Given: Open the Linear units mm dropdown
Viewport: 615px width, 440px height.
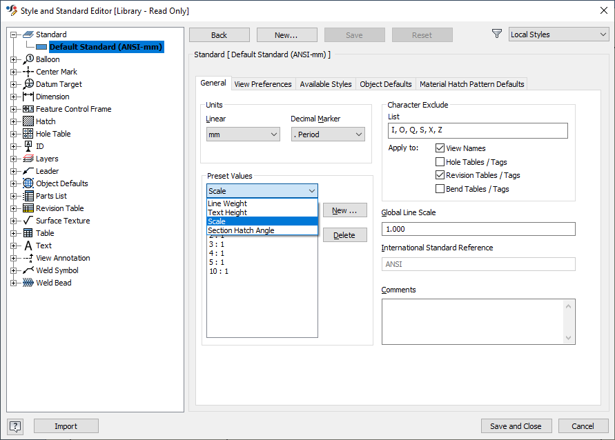Looking at the screenshot, I should pyautogui.click(x=243, y=134).
